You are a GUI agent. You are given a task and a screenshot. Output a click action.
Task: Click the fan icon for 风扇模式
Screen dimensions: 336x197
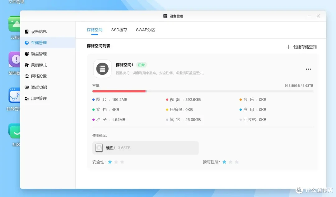click(x=26, y=65)
